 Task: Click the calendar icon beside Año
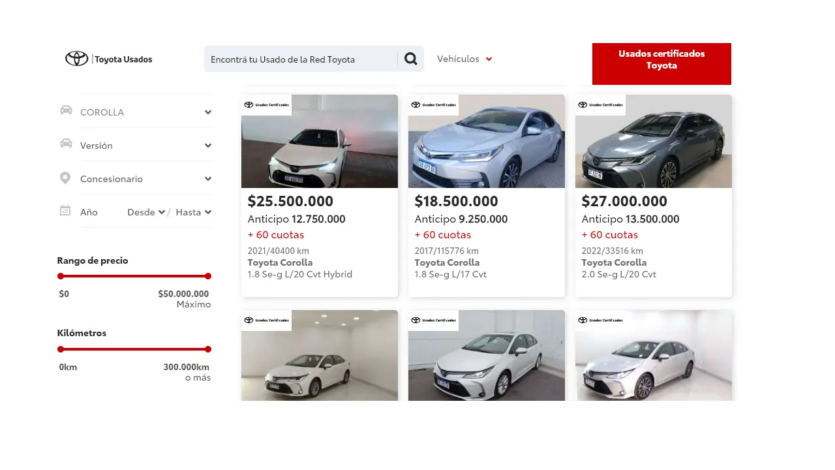point(65,210)
